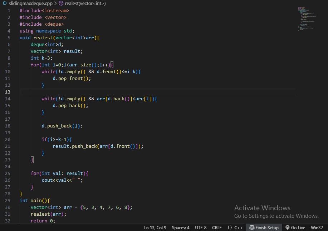Click 'd.push_back(i);' statement
This screenshot has width=328, height=231.
[62, 126]
